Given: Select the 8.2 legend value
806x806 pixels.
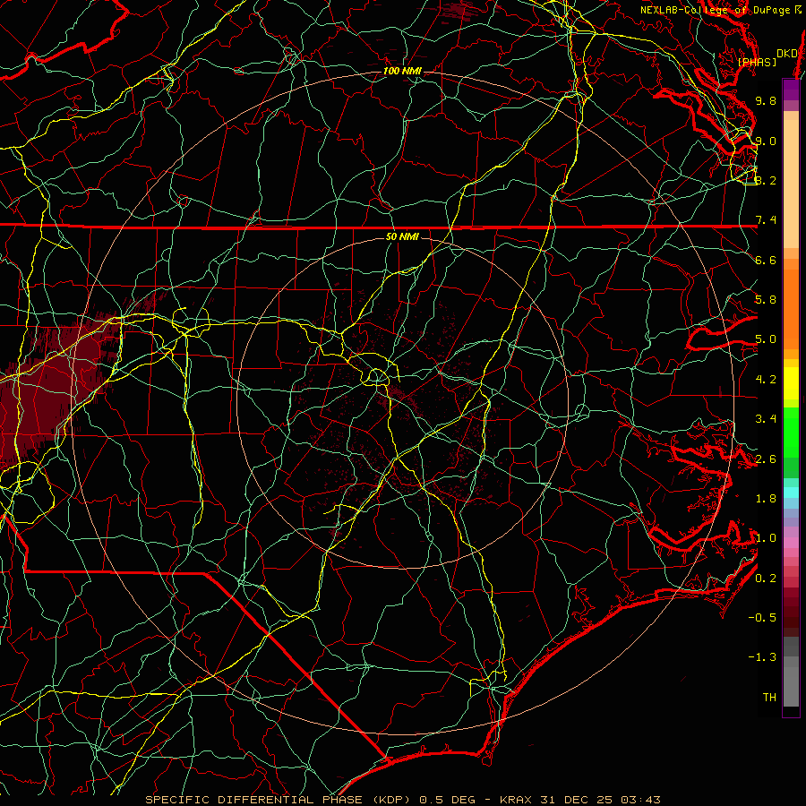Looking at the screenshot, I should (x=766, y=180).
